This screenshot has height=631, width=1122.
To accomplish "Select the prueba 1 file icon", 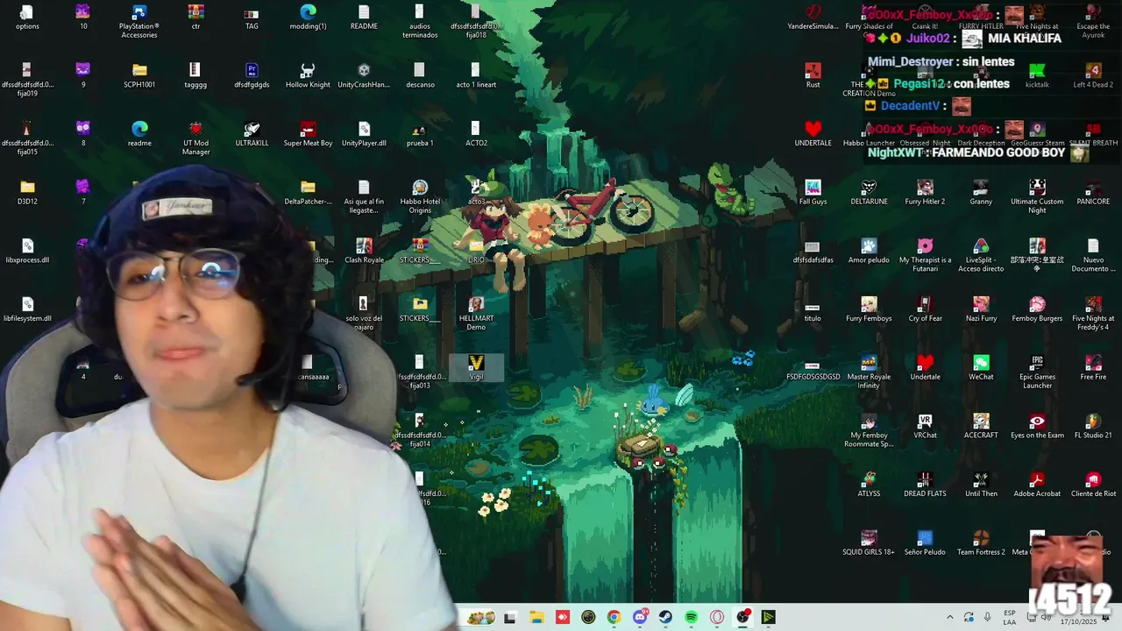I will point(420,134).
